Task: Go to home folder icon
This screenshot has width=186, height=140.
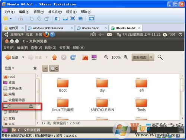Action: click(x=85, y=57)
